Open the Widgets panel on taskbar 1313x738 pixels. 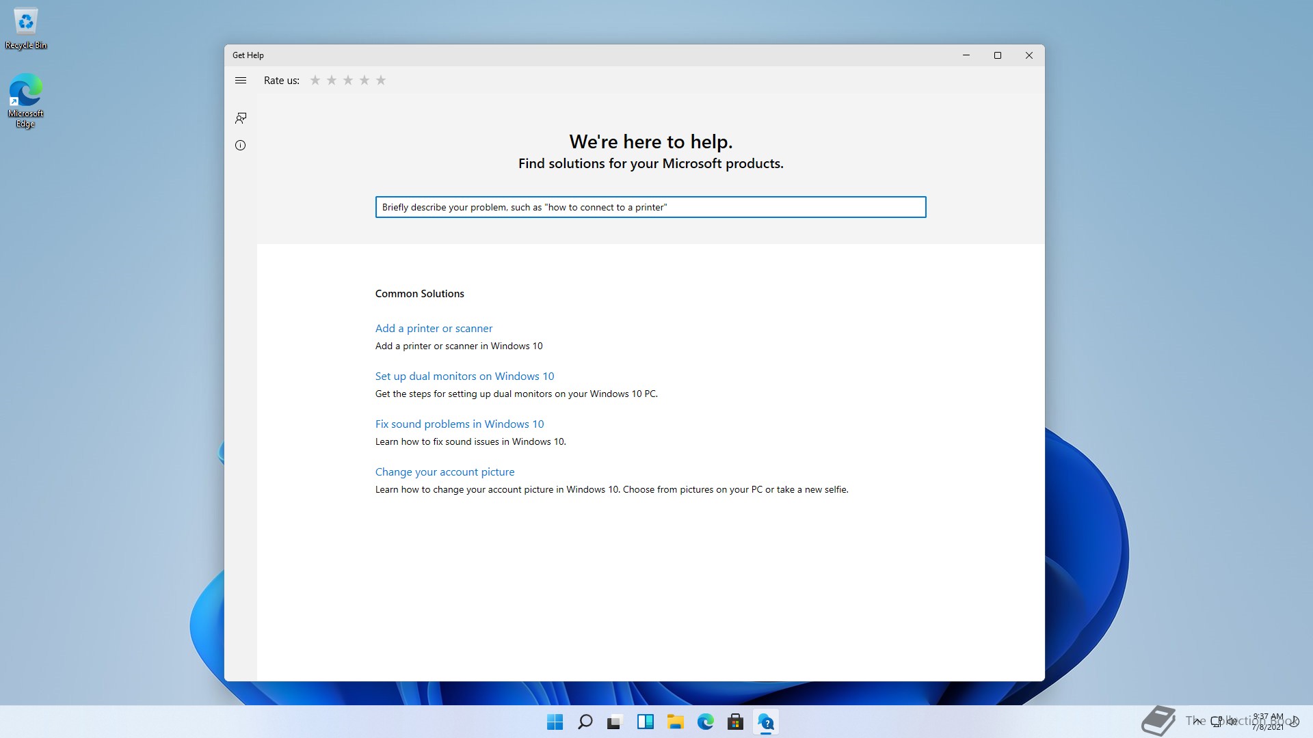coord(645,722)
